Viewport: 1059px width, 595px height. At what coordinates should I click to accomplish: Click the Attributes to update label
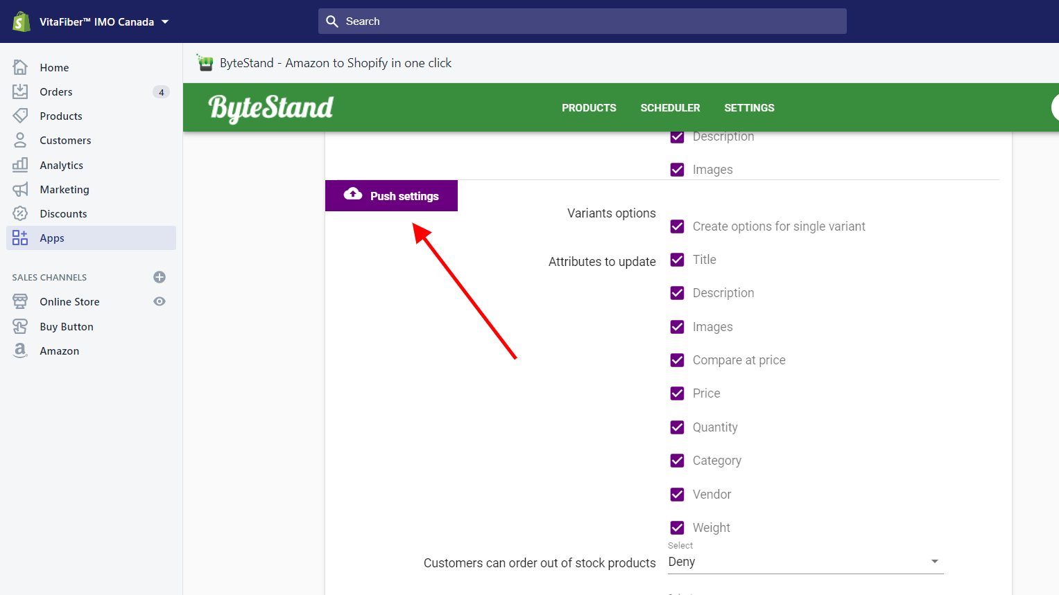602,262
